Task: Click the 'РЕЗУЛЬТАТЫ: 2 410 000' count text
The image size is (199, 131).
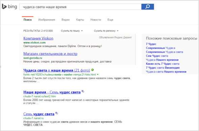Action: 38,31
